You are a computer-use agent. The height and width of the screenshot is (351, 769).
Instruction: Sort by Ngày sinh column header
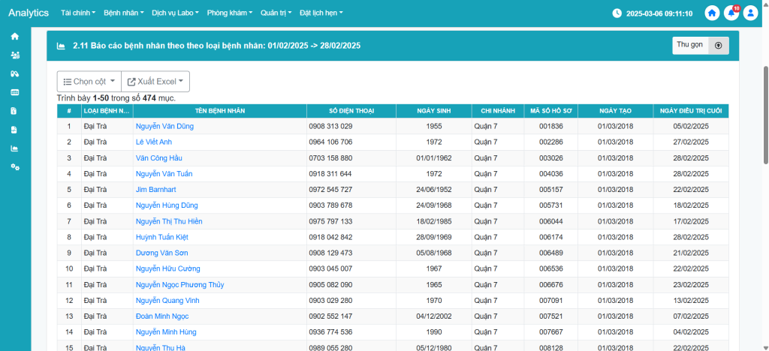click(433, 111)
